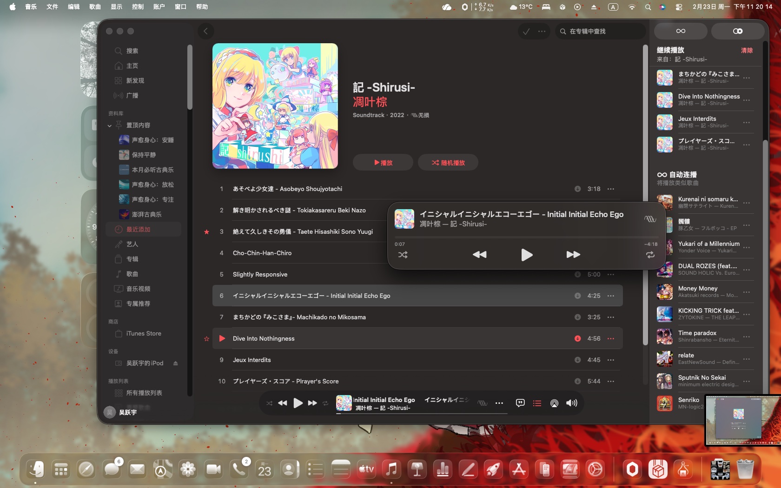Download track 1 Asobeyo Shoujyotachi
The image size is (781, 488).
pyautogui.click(x=577, y=189)
